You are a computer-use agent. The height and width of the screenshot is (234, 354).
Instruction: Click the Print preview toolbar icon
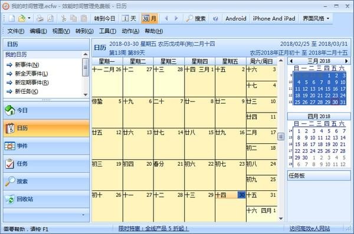click(50, 18)
